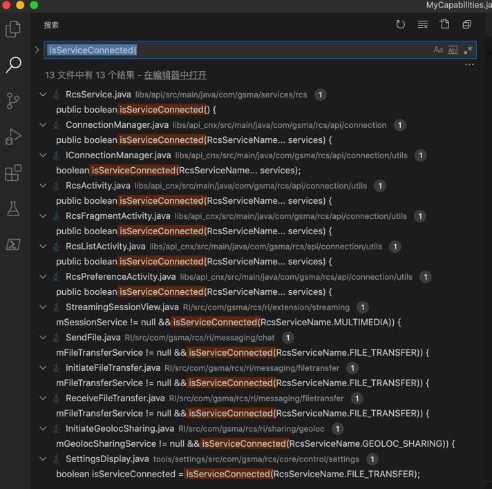Screen dimensions: 492x489
Task: Toggle search details ellipsis
Action: pos(469,64)
